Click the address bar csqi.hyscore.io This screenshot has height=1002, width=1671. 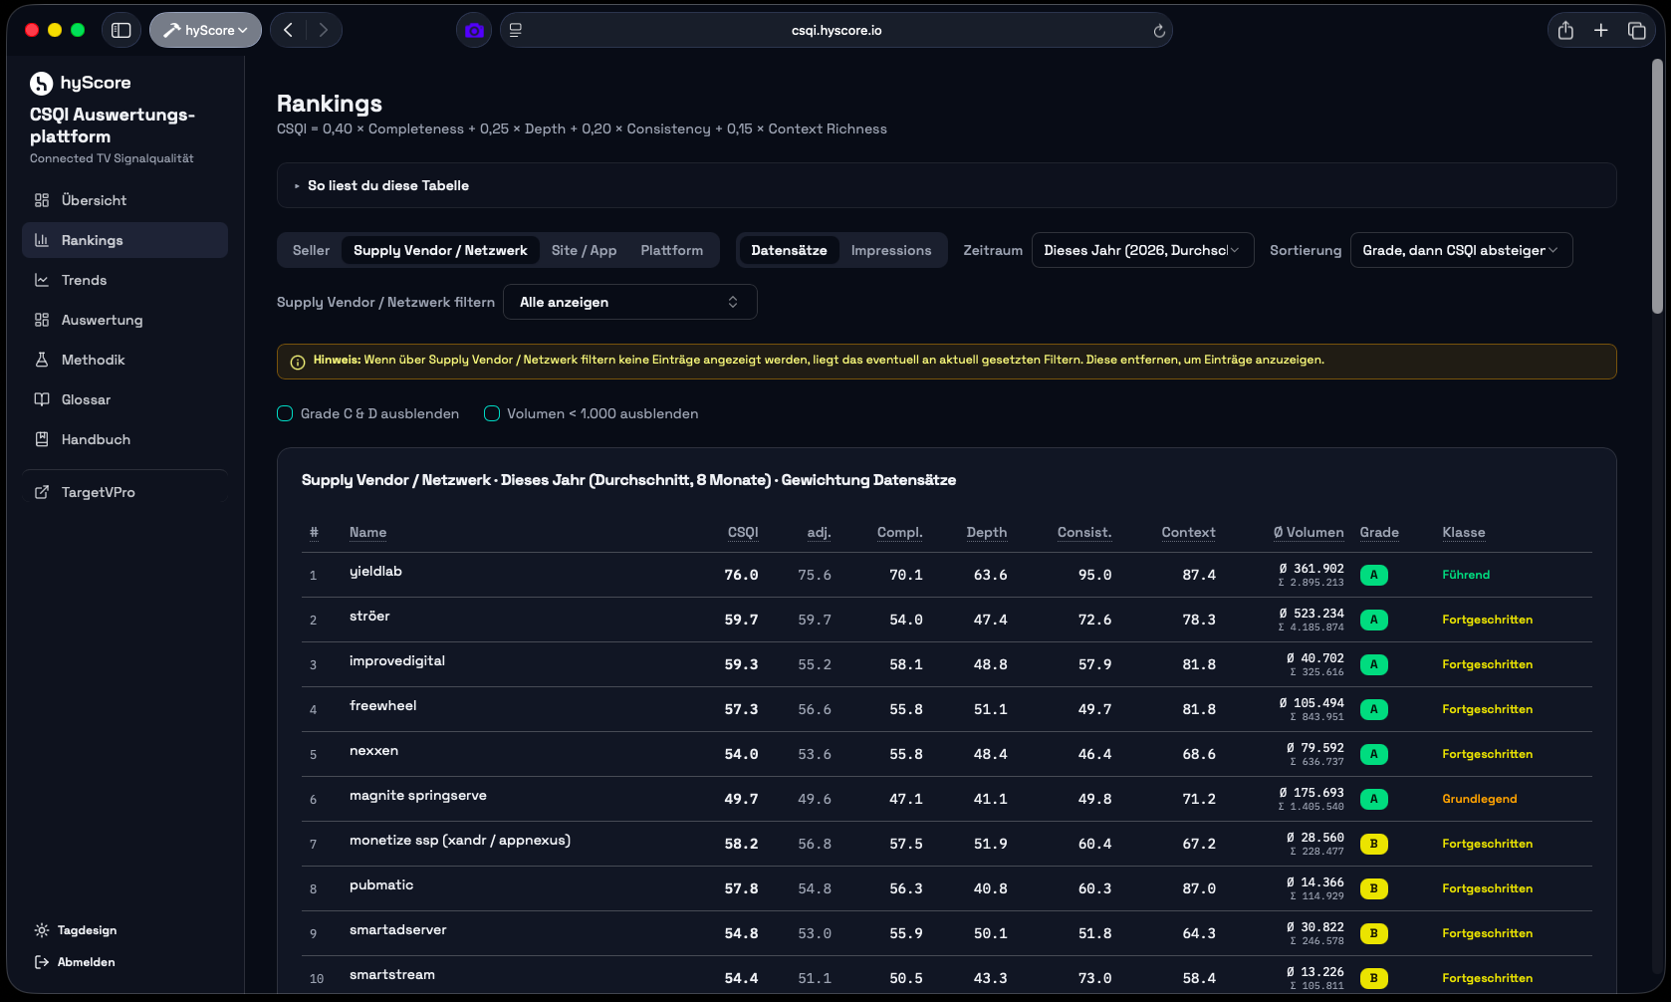click(836, 30)
